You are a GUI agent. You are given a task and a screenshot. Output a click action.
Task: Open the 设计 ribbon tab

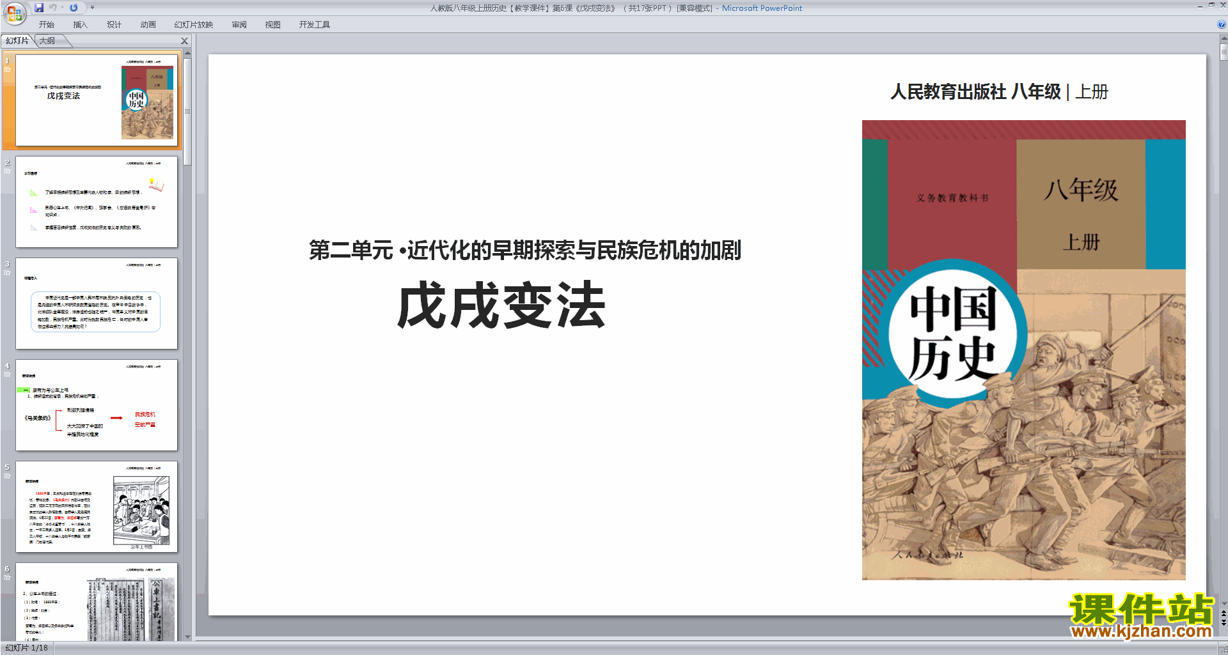(x=114, y=25)
